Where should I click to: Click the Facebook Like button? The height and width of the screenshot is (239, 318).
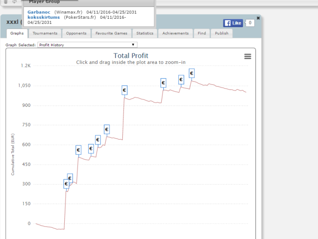pos(233,23)
